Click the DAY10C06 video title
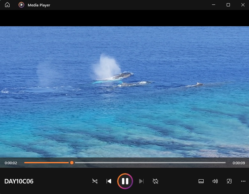249x194 pixels. (19, 182)
